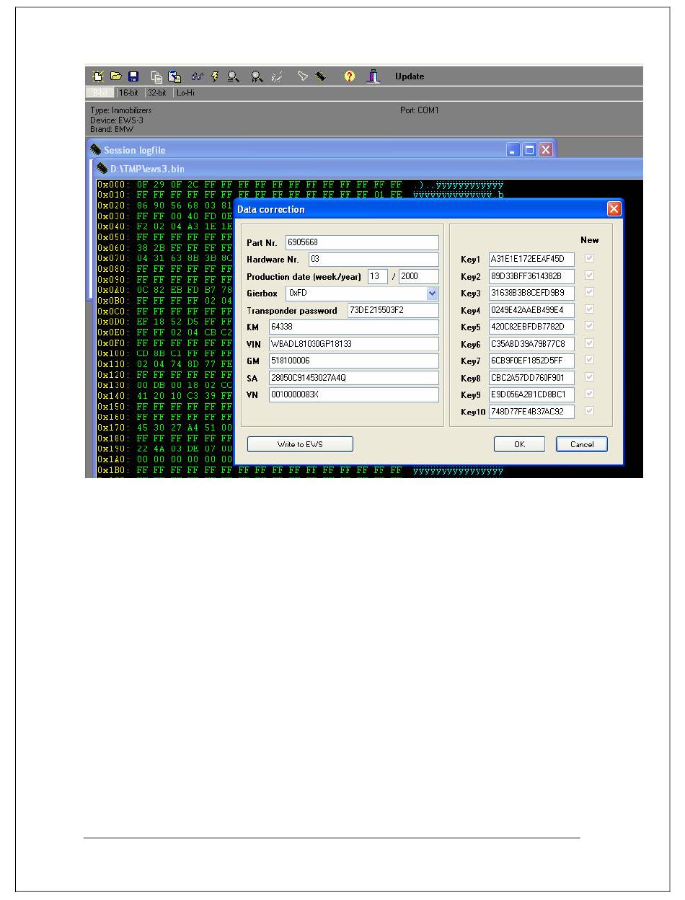Click the VN input field

(x=354, y=395)
